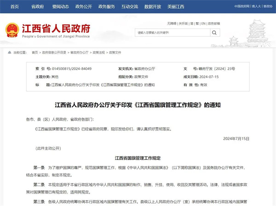The width and height of the screenshot is (276, 206).
Task: Visit the 省政协 link
Action: click(x=268, y=6)
